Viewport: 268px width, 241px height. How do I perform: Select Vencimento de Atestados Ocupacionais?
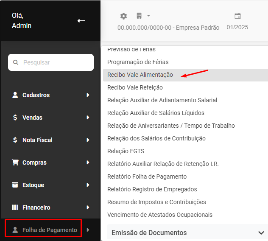160,215
